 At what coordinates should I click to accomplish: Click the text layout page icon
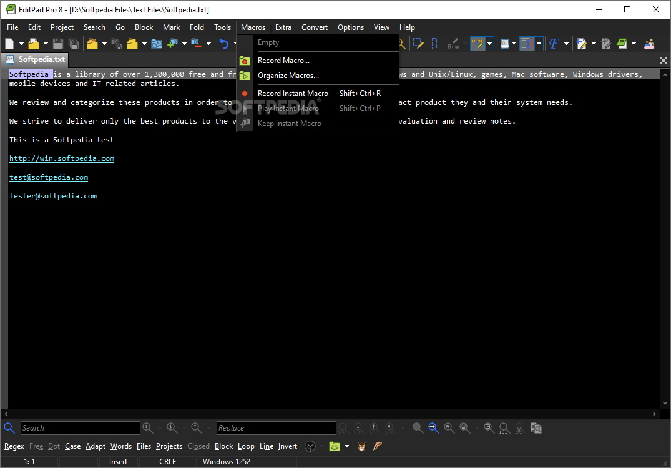pyautogui.click(x=505, y=44)
